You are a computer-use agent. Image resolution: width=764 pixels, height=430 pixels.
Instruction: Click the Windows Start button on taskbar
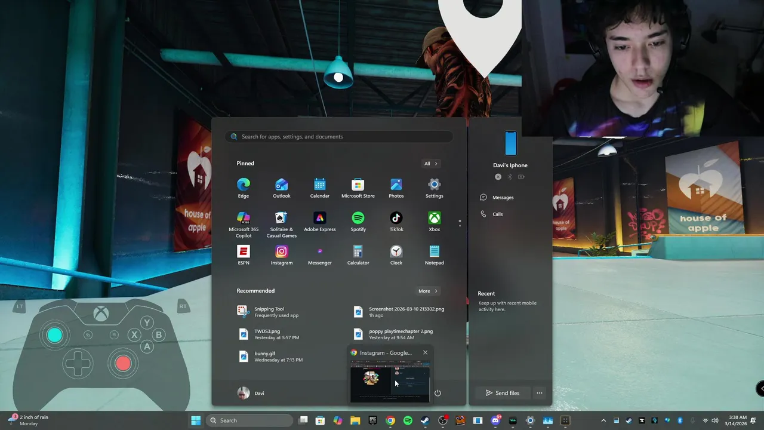point(196,420)
